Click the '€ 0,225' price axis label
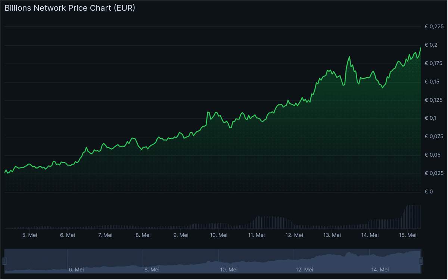This screenshot has height=280, width=448. click(x=434, y=26)
